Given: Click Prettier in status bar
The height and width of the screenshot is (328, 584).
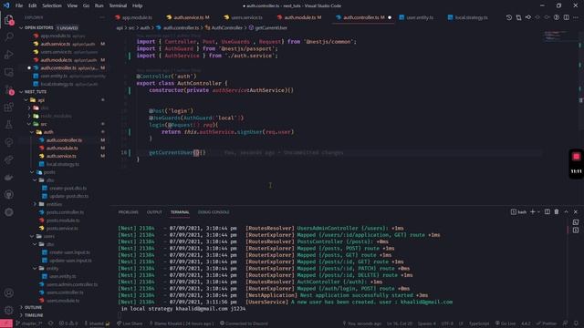Looking at the screenshot, I should (x=547, y=323).
